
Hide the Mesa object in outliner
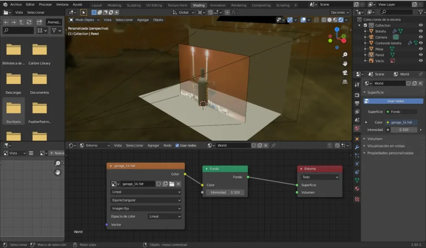tap(421, 49)
